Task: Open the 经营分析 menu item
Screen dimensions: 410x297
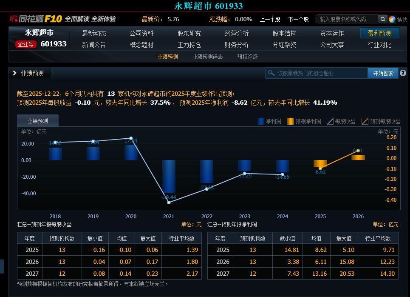Action: (237, 33)
